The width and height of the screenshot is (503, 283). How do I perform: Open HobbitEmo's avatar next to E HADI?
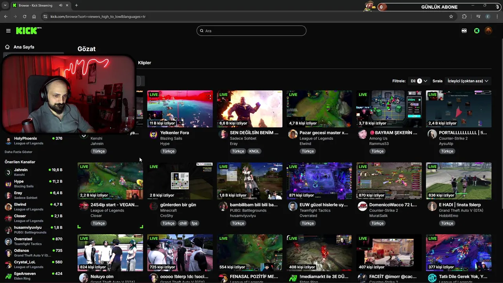pyautogui.click(x=432, y=206)
